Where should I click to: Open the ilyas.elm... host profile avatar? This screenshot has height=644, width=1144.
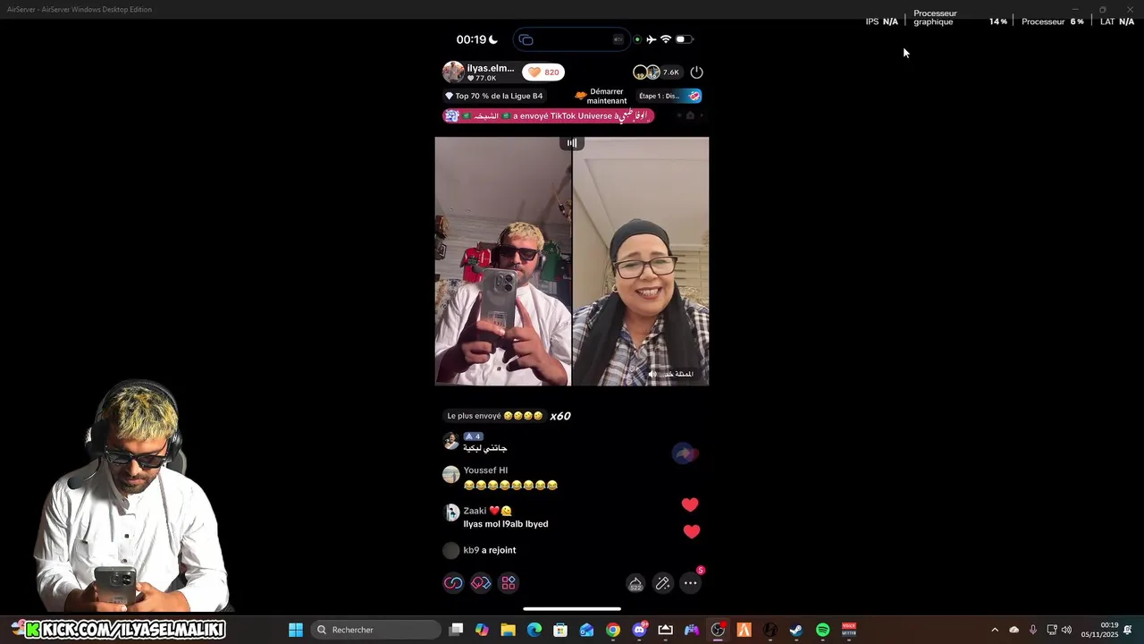pyautogui.click(x=453, y=72)
